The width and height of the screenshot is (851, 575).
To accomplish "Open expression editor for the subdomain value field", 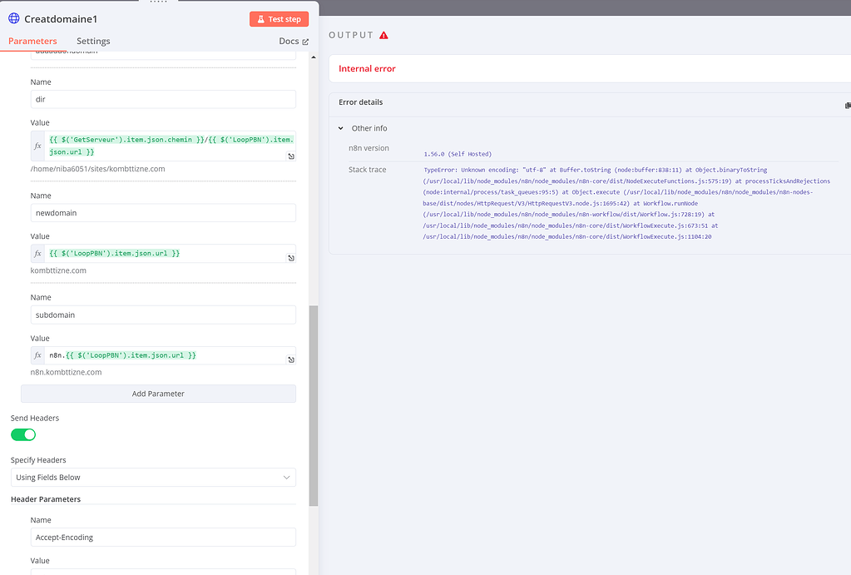I will (x=291, y=359).
